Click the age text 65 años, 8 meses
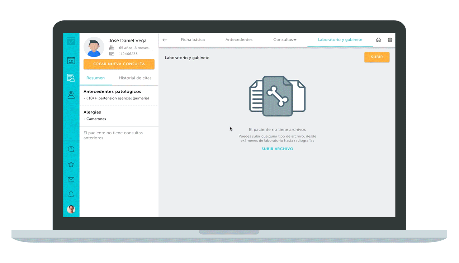459x263 pixels. pos(136,48)
